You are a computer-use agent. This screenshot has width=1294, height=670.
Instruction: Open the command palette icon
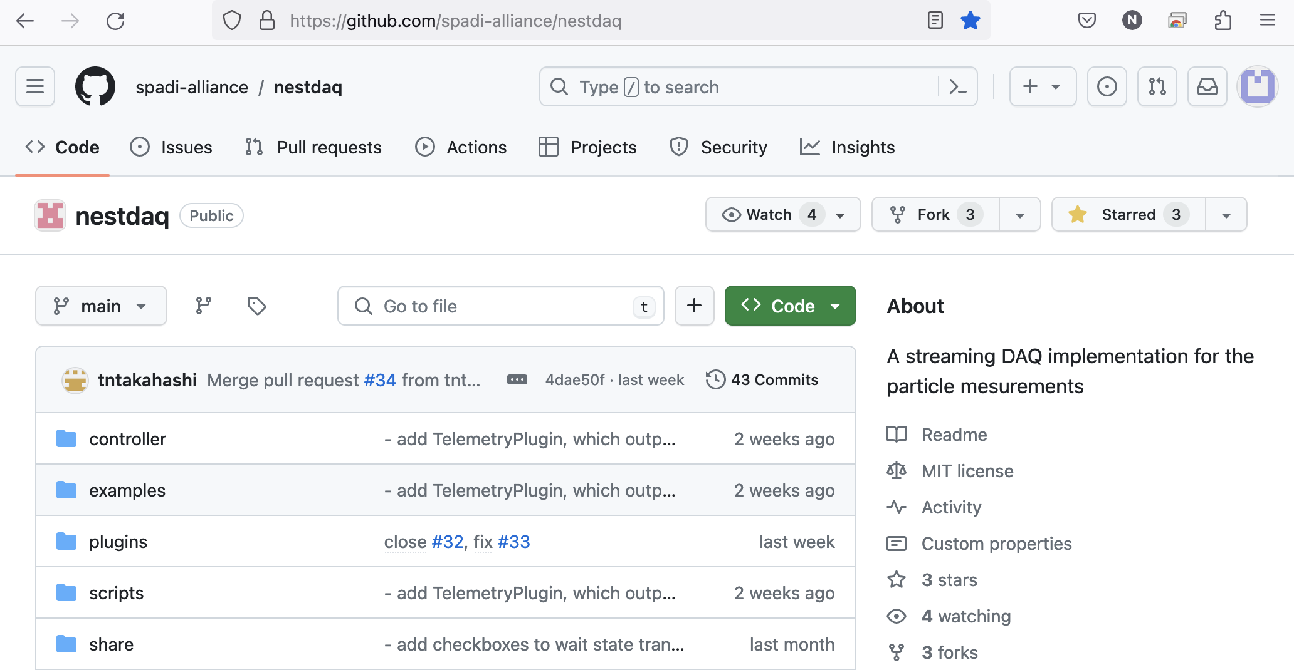tap(957, 86)
